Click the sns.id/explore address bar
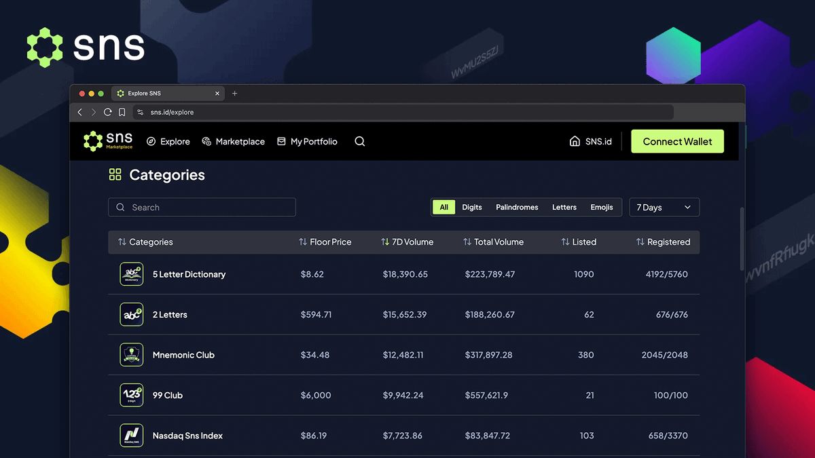This screenshot has height=458, width=815. (x=403, y=113)
